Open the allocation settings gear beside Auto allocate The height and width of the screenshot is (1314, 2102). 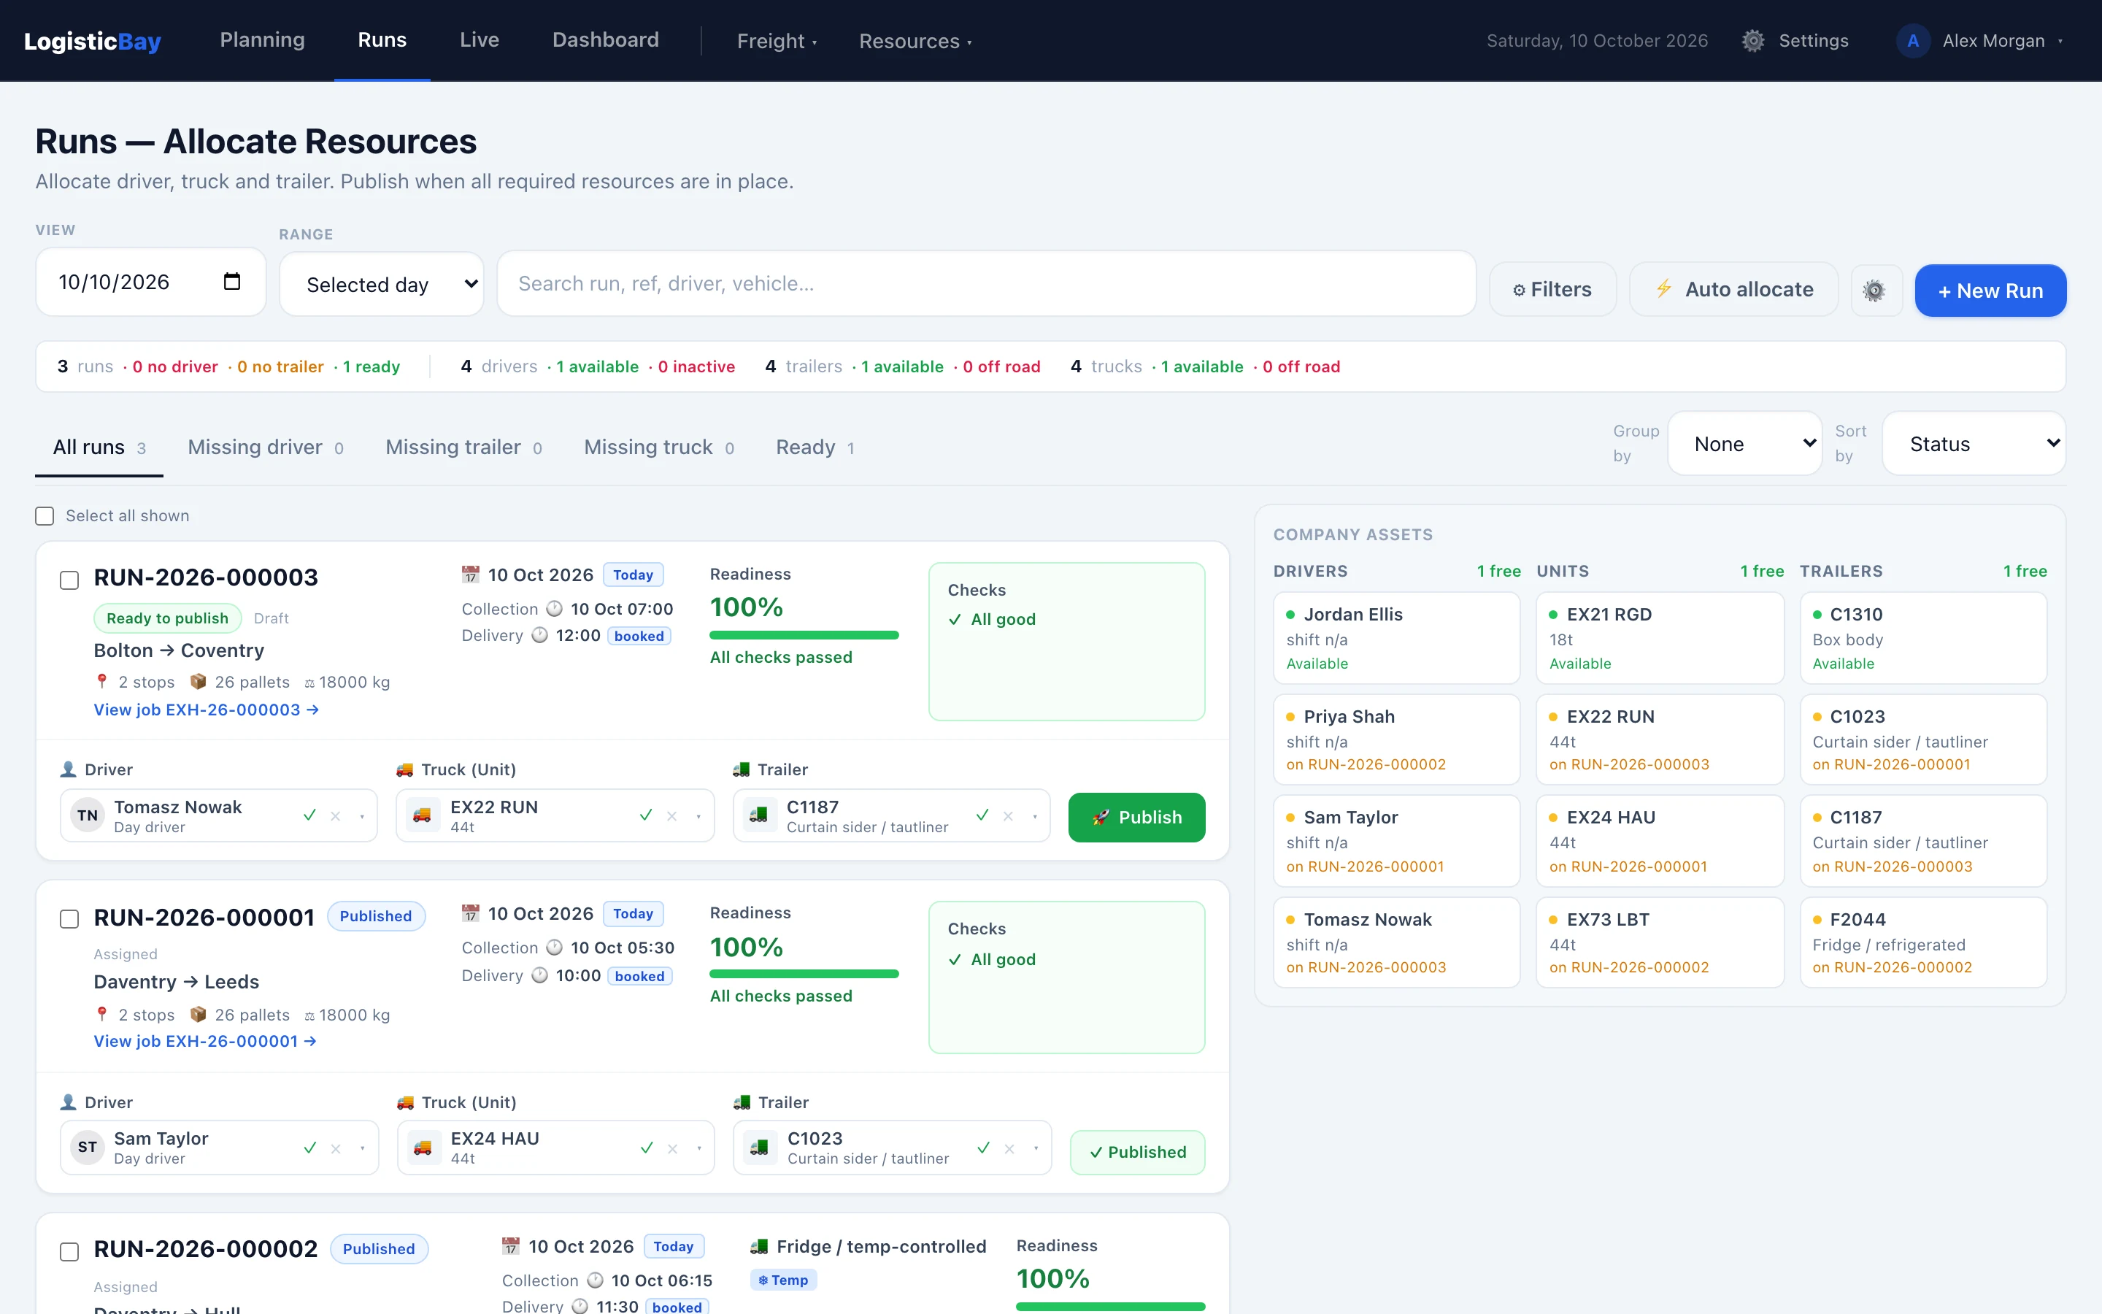(x=1874, y=291)
